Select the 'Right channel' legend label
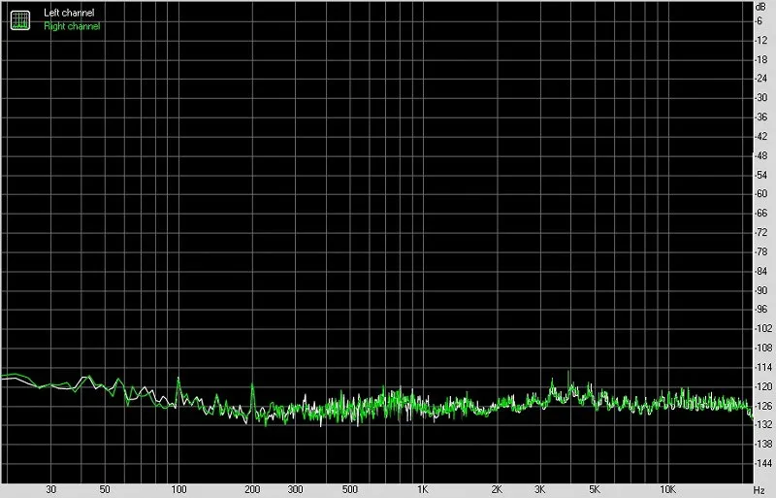The height and width of the screenshot is (498, 776). (x=72, y=26)
